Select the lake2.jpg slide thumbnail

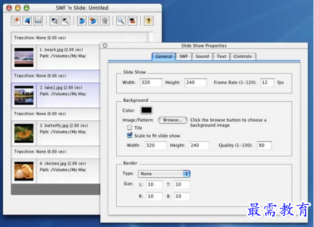(24, 95)
